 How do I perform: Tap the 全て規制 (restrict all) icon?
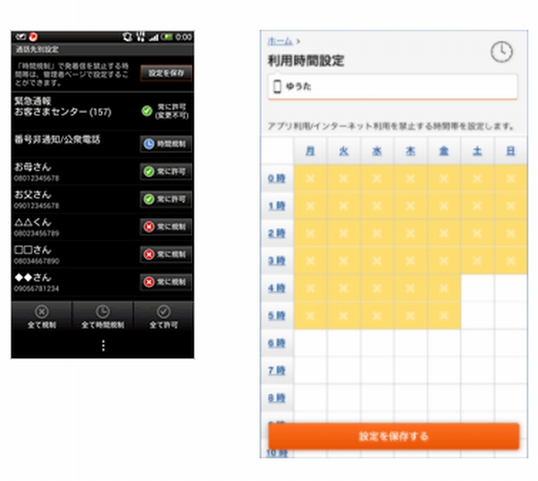(x=41, y=310)
